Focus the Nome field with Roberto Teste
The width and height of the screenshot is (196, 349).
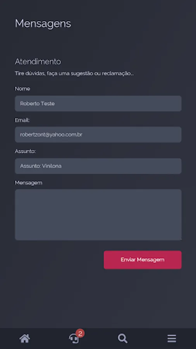(x=98, y=104)
